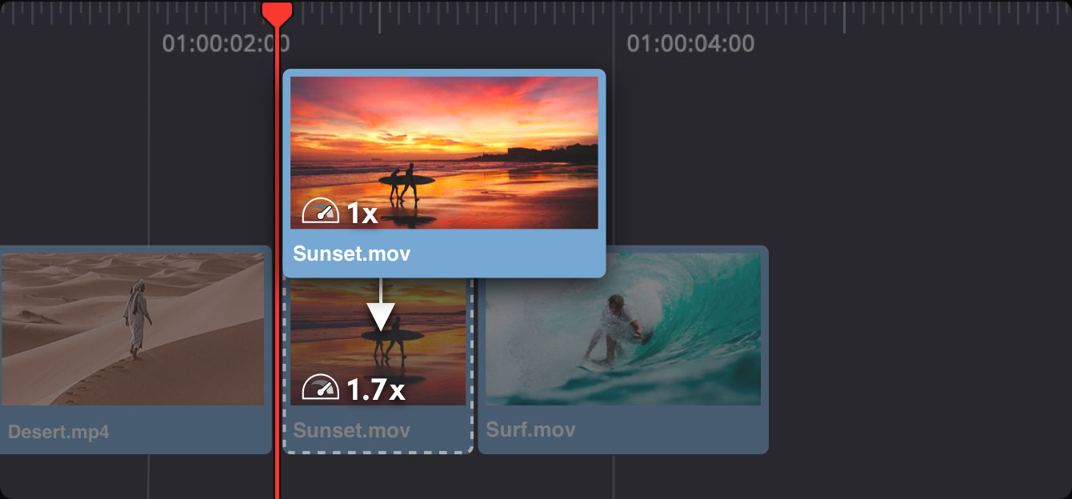Viewport: 1072px width, 499px height.
Task: Click the 01:00:02:00 timecode on the ruler
Action: 226,43
